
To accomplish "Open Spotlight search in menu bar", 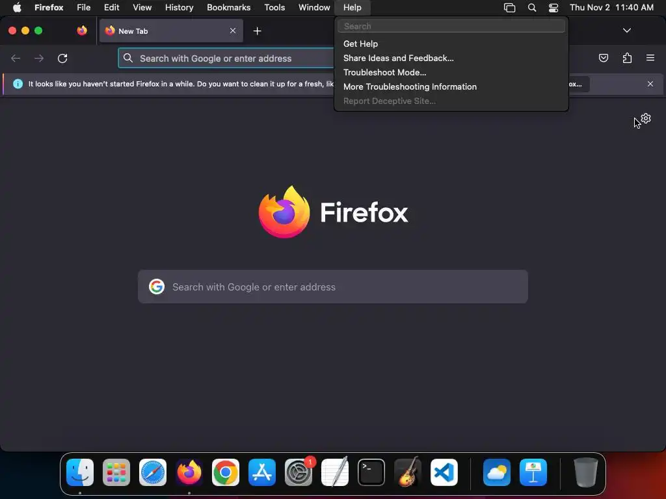I will [532, 8].
